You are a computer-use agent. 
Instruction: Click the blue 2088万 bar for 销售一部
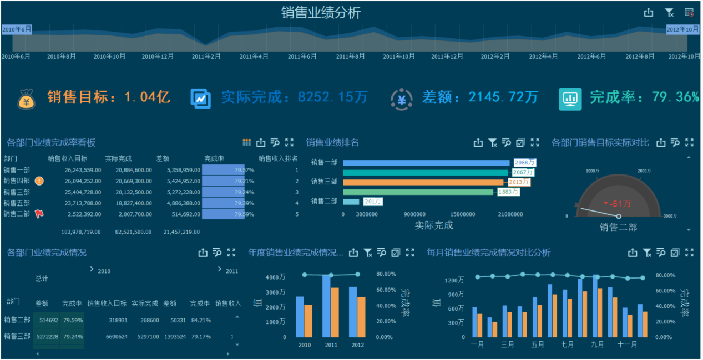(426, 163)
